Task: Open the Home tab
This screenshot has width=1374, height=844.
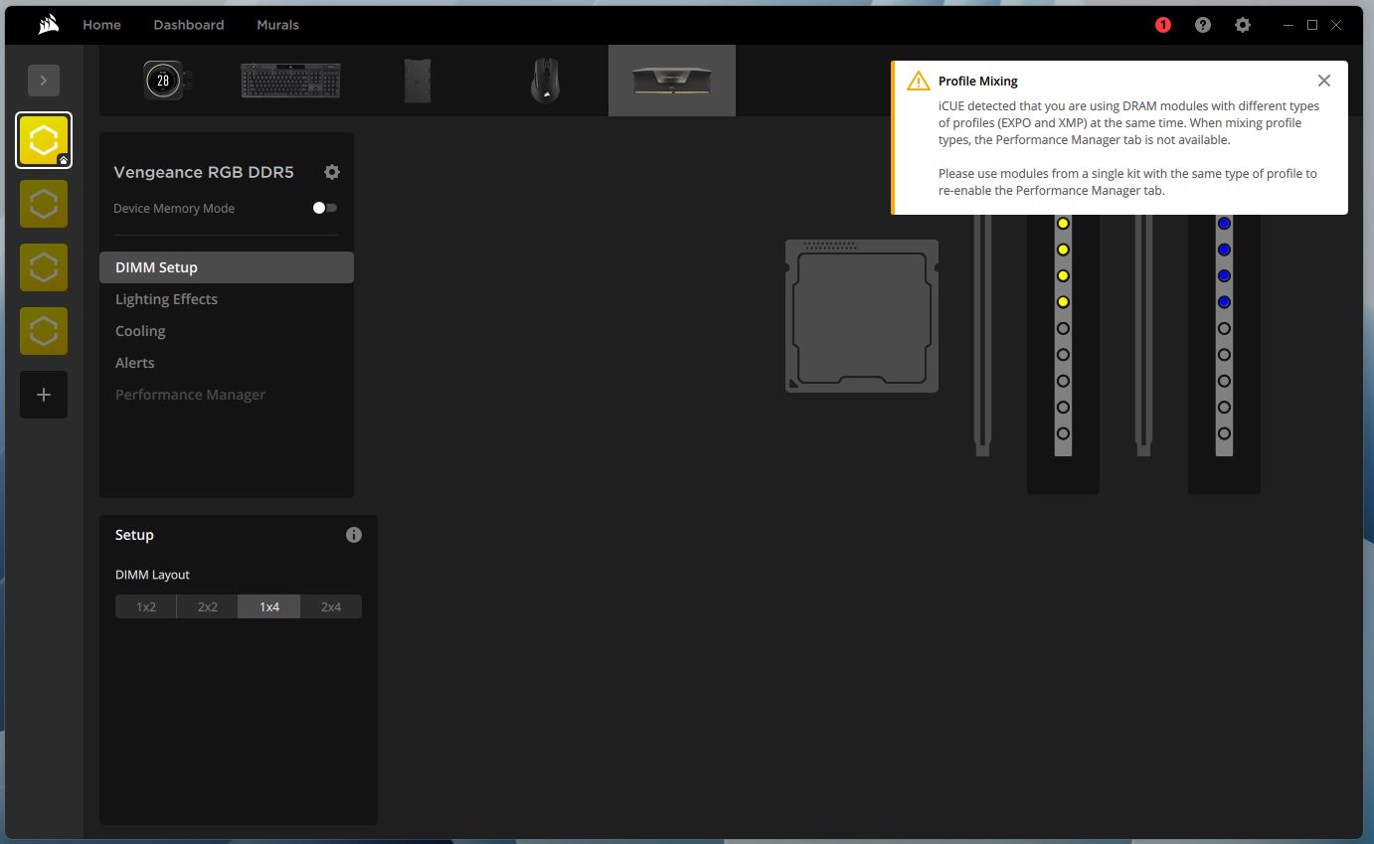Action: coord(101,25)
